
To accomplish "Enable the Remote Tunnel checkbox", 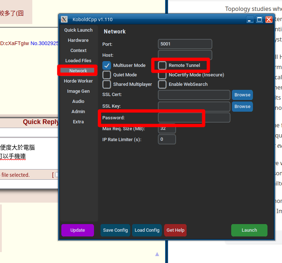I will [162, 65].
